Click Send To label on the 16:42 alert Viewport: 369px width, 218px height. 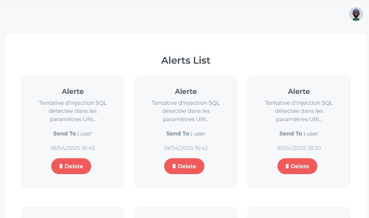(x=179, y=134)
